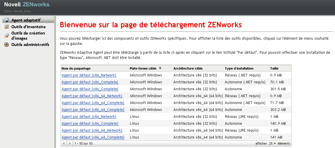Download x86_Complete Windows agent sized 301.5 MB
Screen dimensions: 335x148
click(x=90, y=89)
